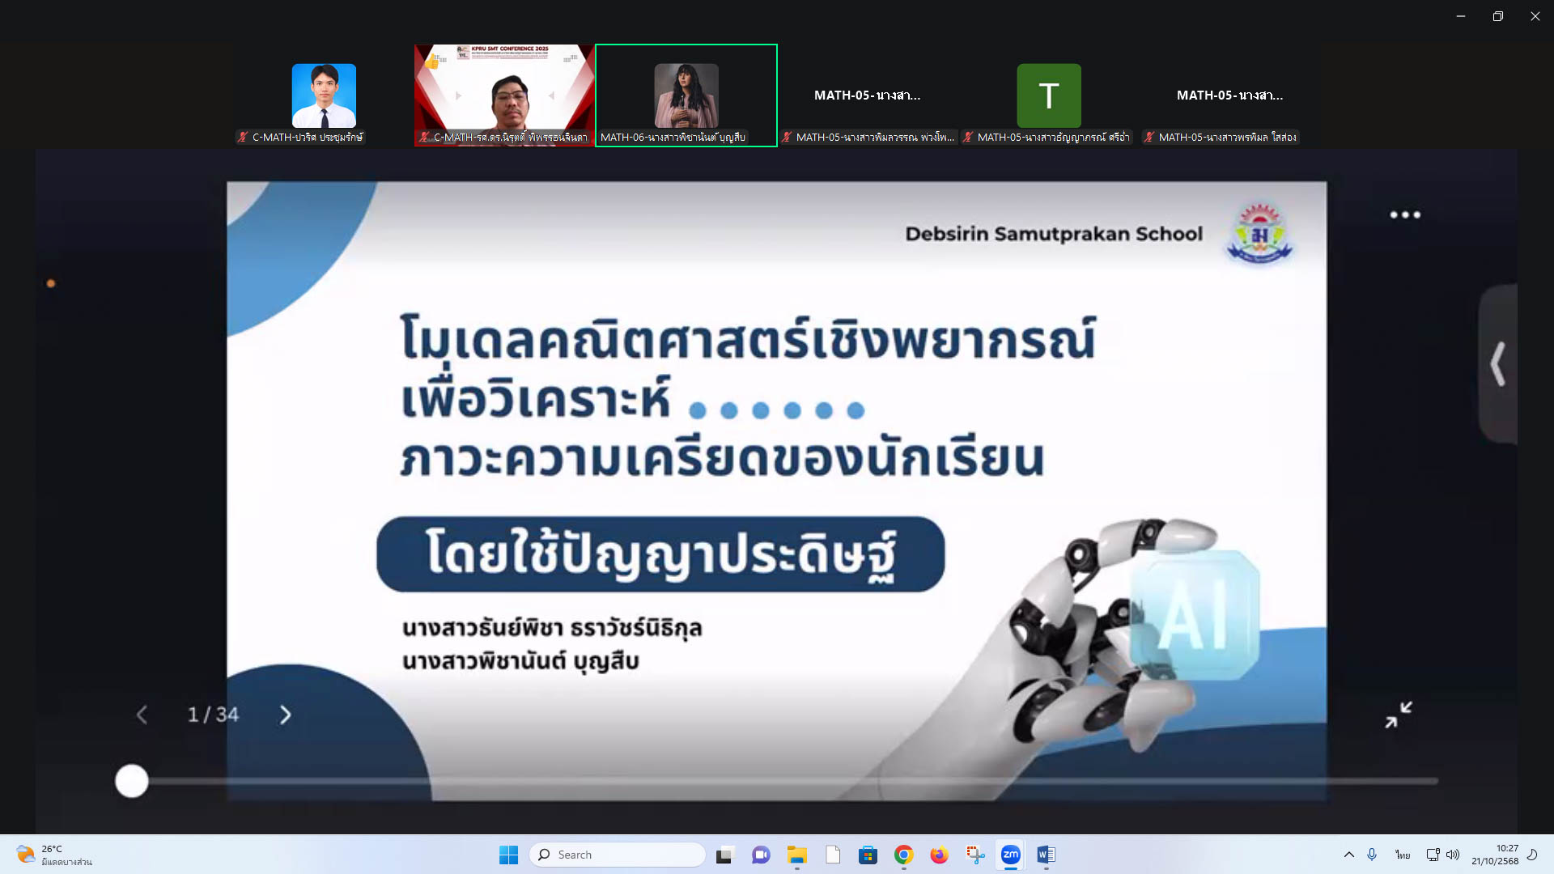Viewport: 1554px width, 874px height.
Task: Select participant tile with green T avatar
Action: coord(1048,95)
